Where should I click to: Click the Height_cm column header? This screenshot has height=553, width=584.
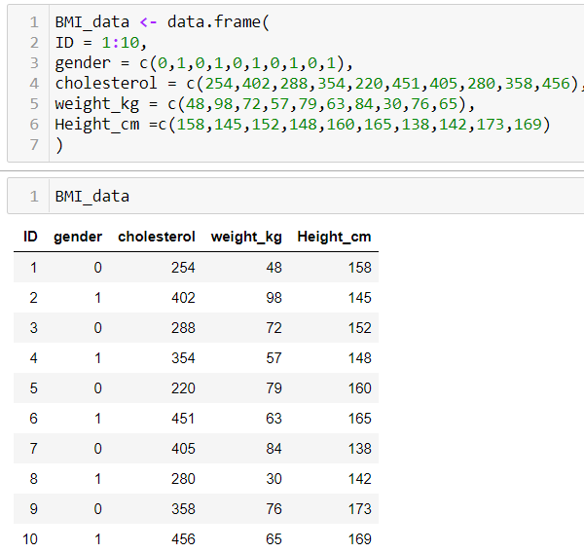tap(334, 238)
